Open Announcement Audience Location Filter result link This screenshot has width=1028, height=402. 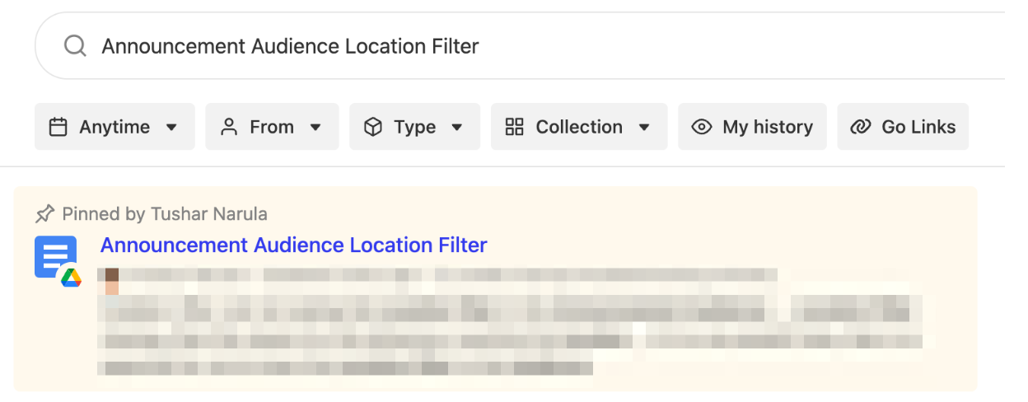click(293, 245)
